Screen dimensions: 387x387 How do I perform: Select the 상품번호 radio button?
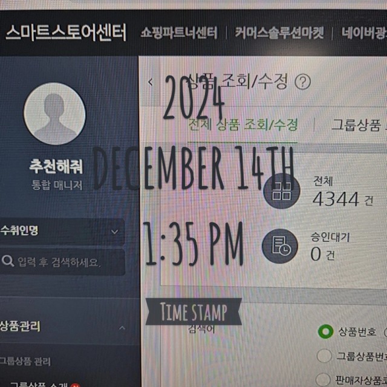(325, 331)
